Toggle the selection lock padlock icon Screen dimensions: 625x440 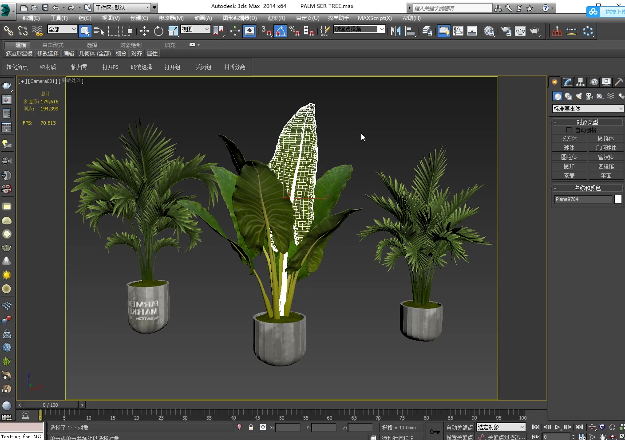pos(251,427)
